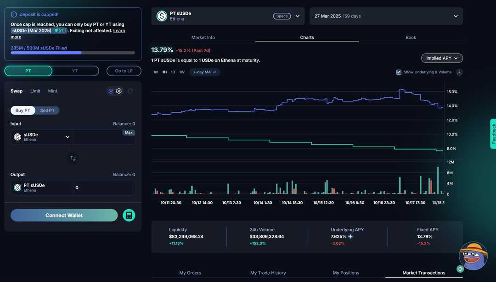Viewport: 496px width, 282px height.
Task: Click the PT sUSDe token logo in header
Action: (161, 16)
